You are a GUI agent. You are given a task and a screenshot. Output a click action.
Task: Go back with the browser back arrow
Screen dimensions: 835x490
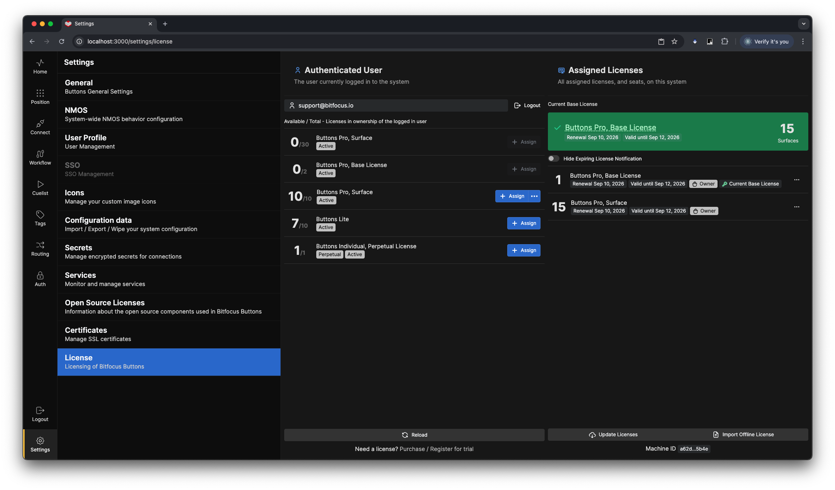tap(32, 41)
